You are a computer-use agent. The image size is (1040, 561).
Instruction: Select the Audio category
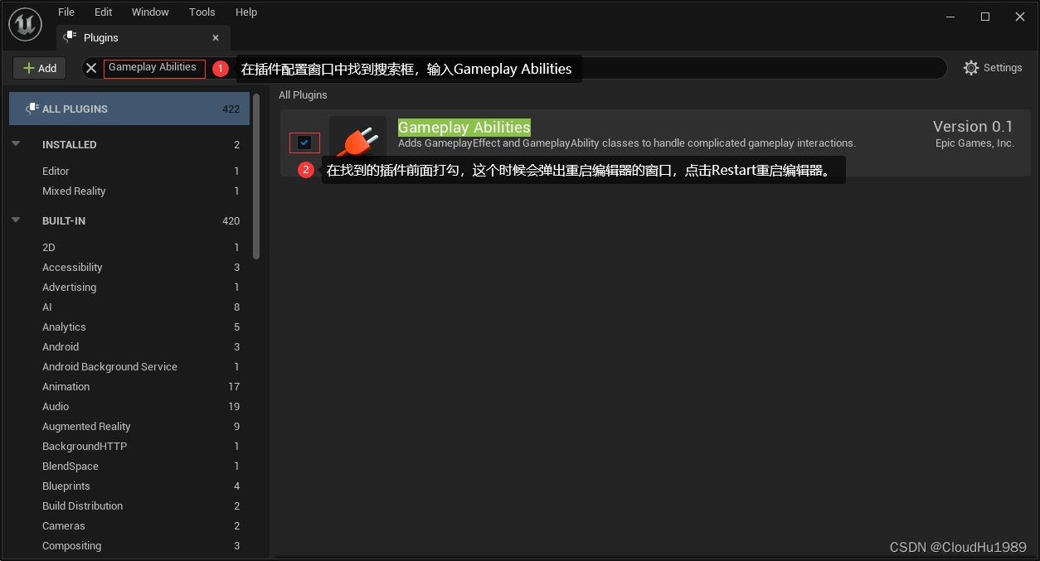point(129,406)
